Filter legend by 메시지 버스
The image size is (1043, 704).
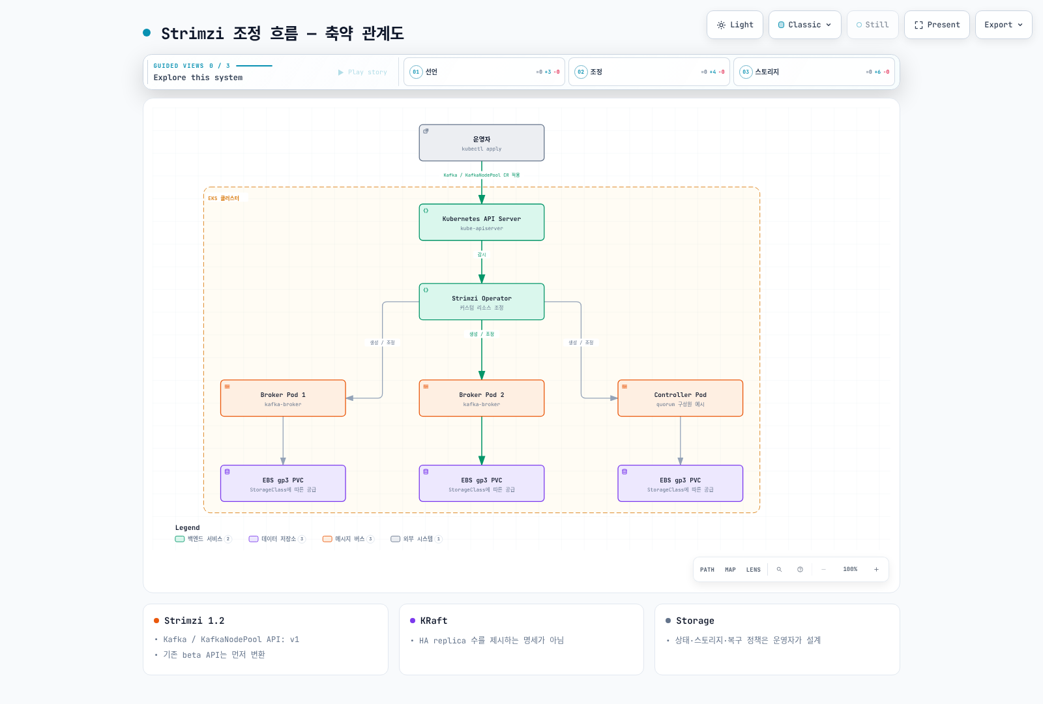[349, 539]
